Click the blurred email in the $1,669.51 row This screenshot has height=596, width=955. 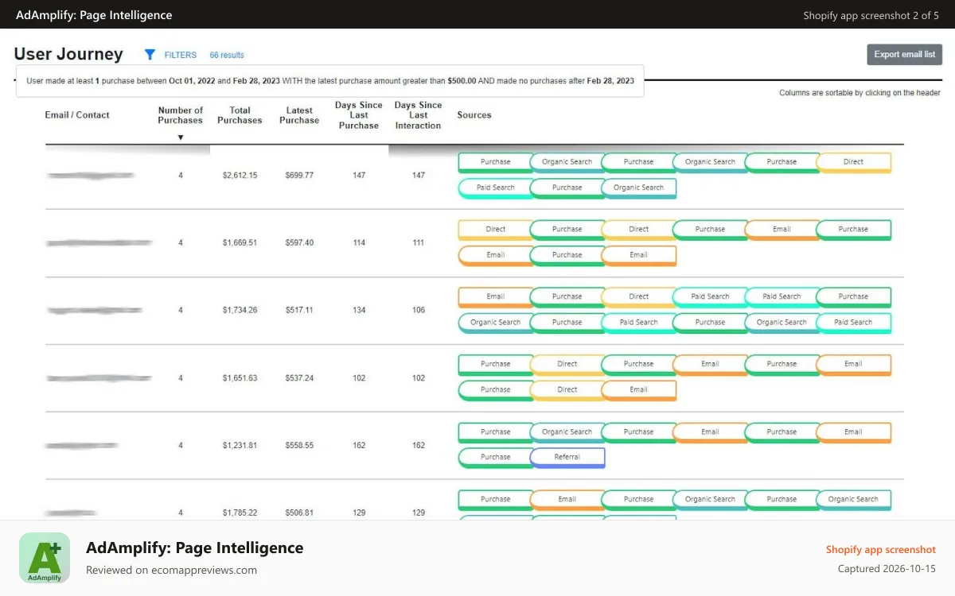click(99, 242)
